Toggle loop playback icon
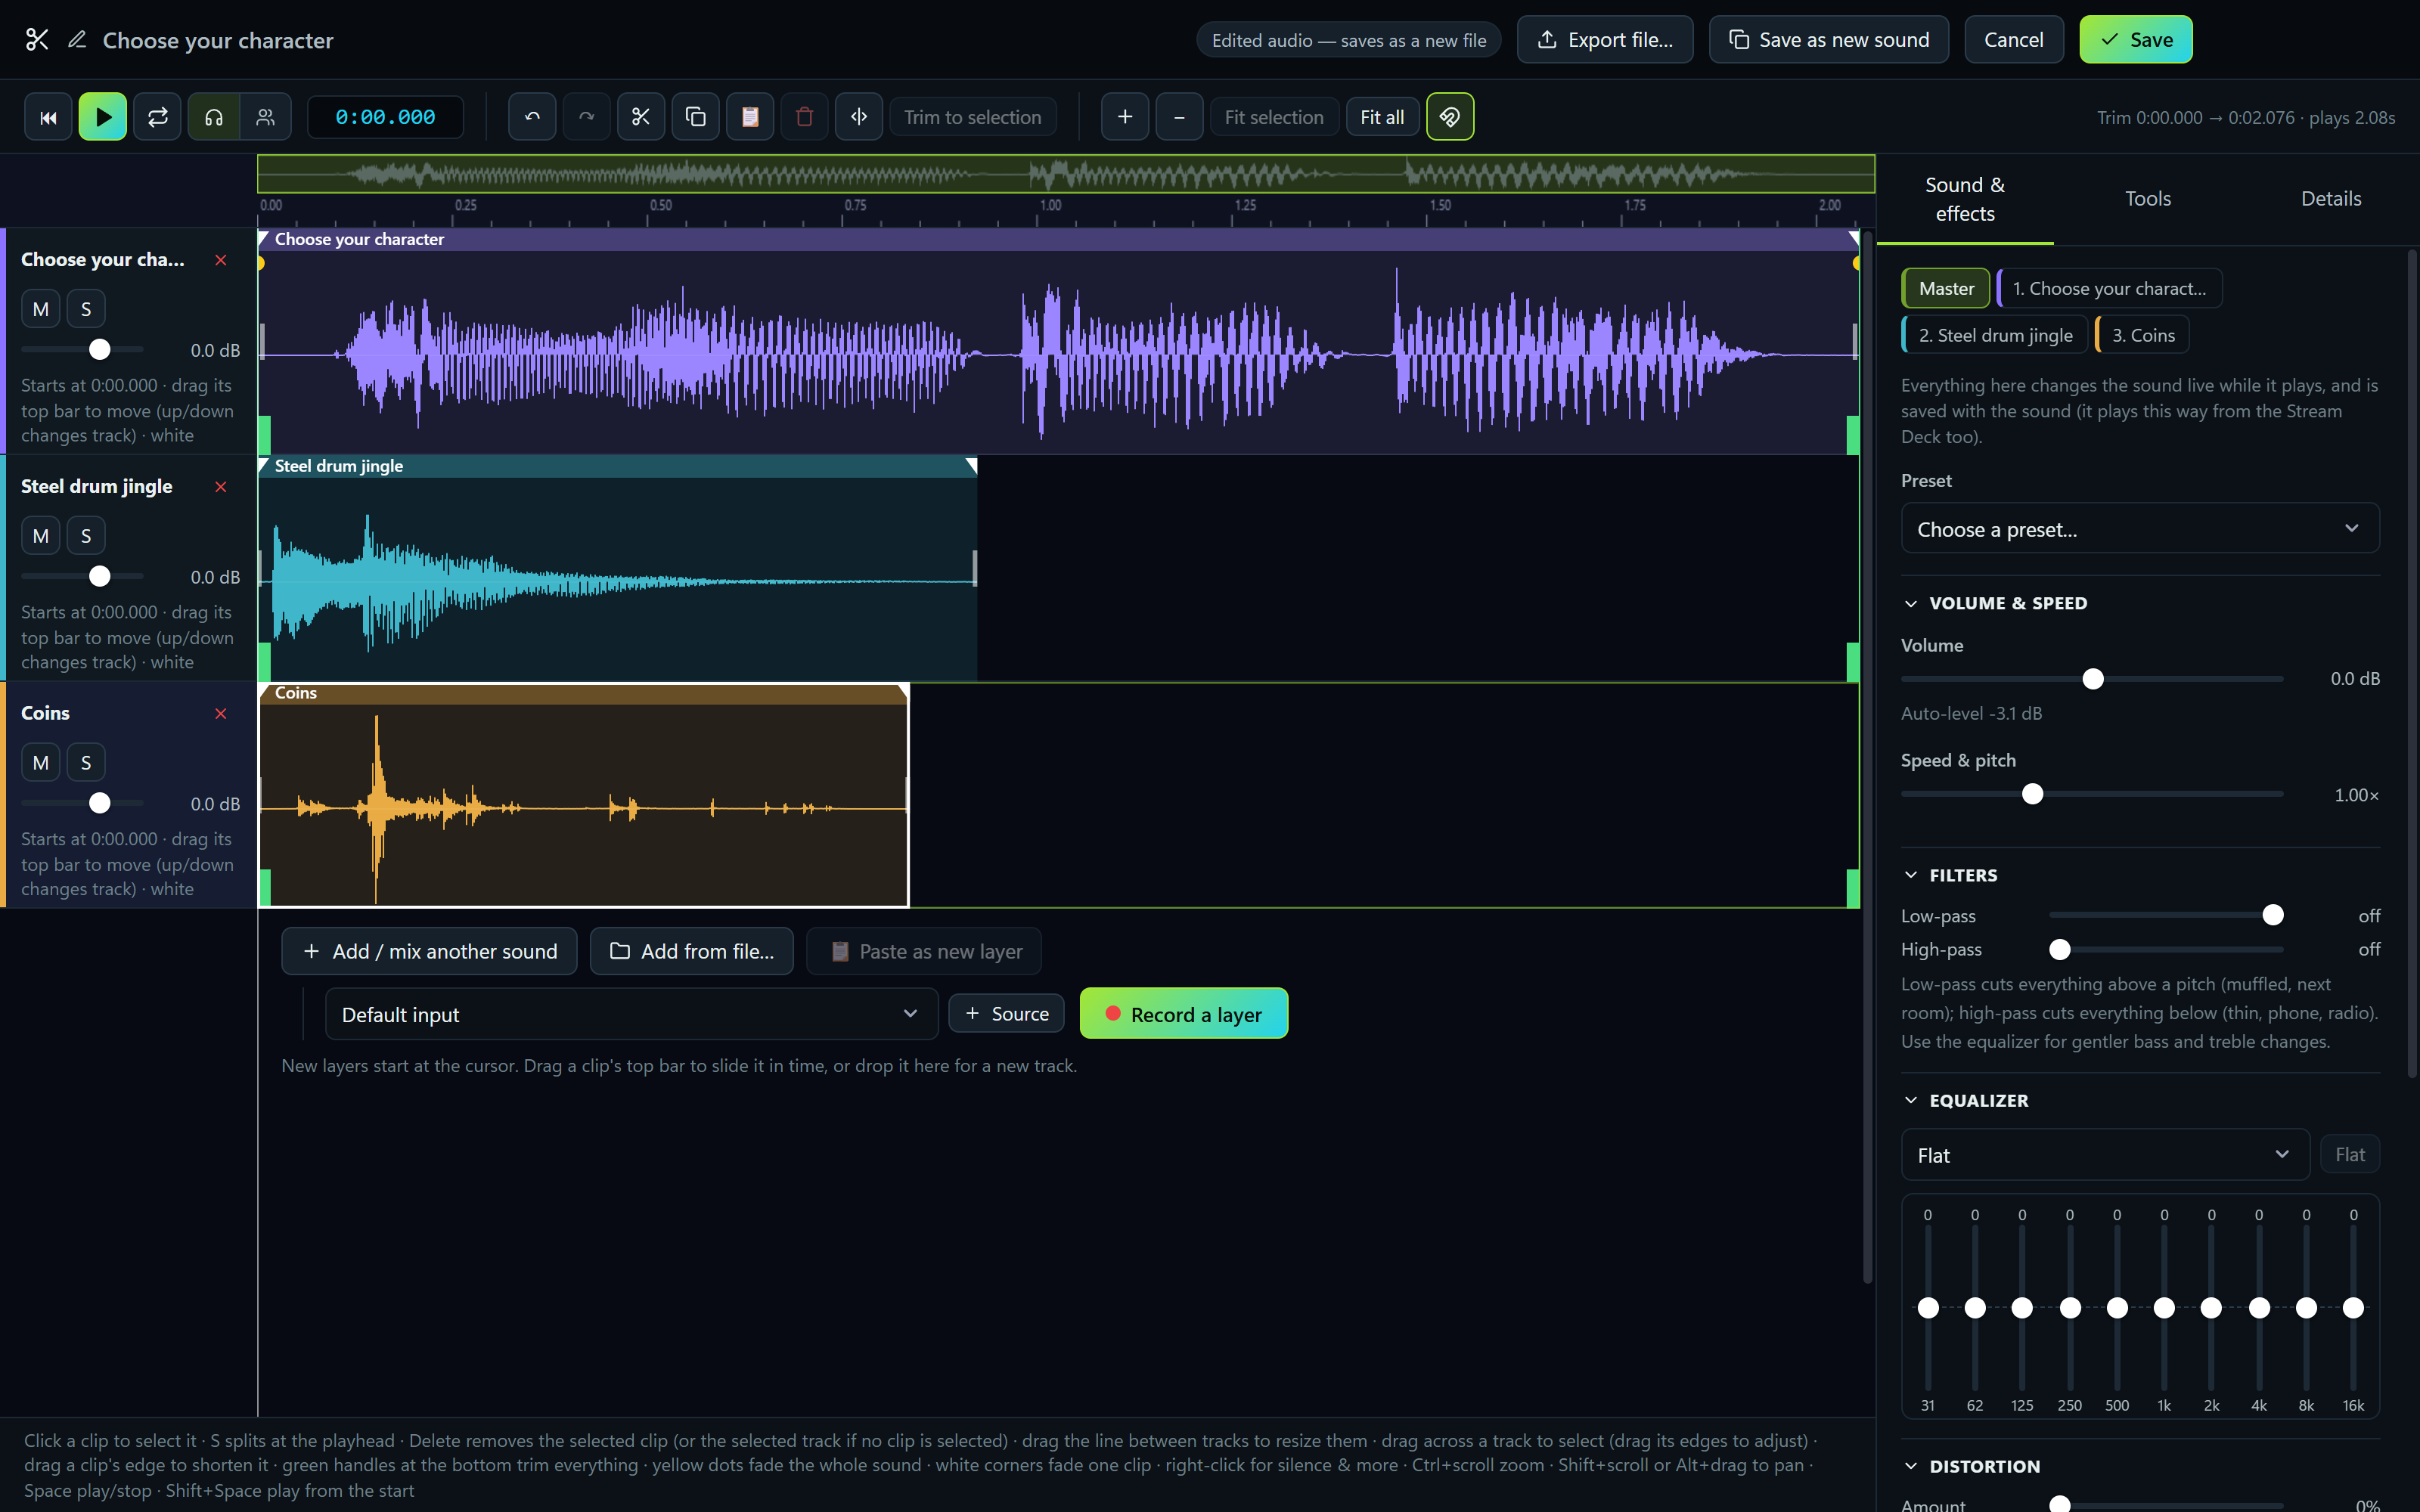This screenshot has width=2420, height=1512. click(x=158, y=117)
